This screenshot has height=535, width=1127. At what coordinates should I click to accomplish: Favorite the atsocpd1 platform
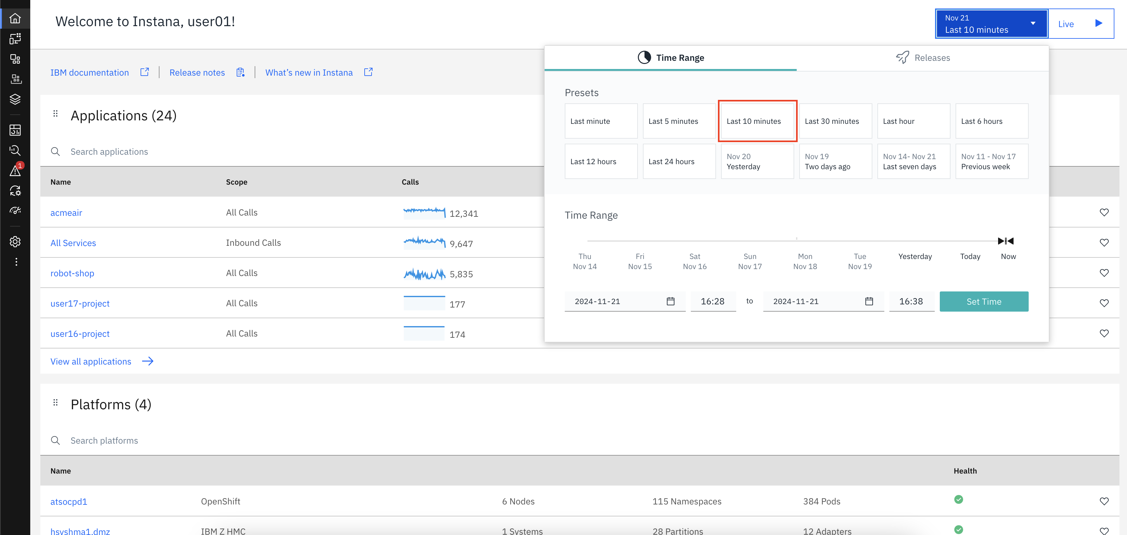[x=1104, y=501]
